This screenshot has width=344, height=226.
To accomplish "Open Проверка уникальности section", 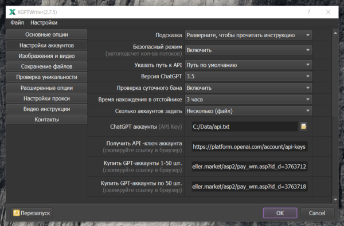I will pyautogui.click(x=47, y=77).
